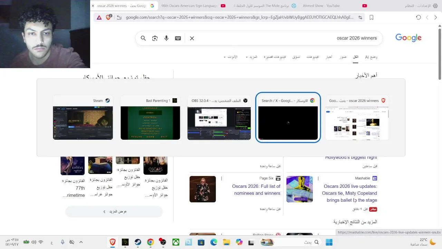442x249 pixels.
Task: Expand the المزيد more filters dropdown
Action: [x=251, y=57]
